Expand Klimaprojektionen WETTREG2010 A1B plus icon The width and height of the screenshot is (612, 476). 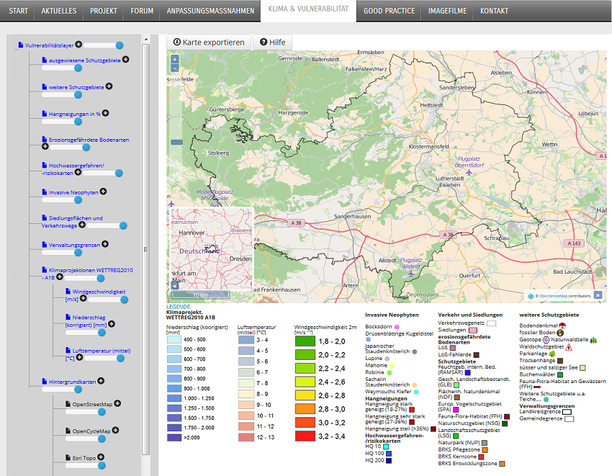[x=60, y=277]
